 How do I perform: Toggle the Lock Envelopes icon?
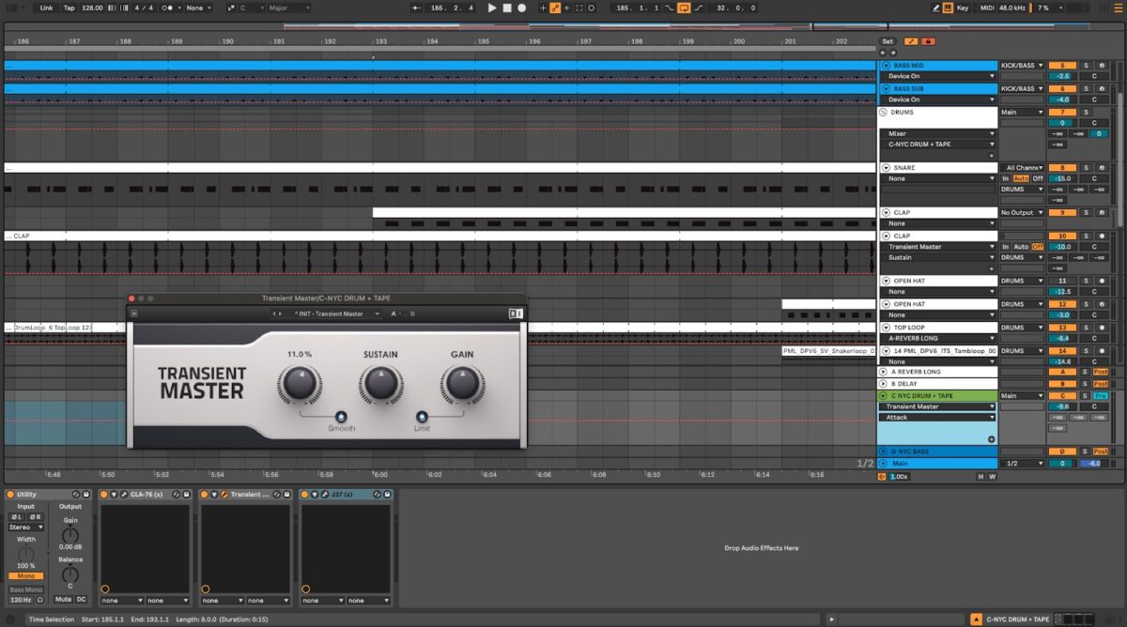tap(928, 41)
